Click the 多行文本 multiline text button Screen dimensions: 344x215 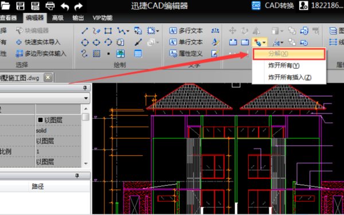point(186,31)
